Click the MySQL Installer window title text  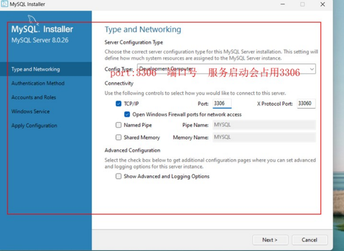pos(27,4)
